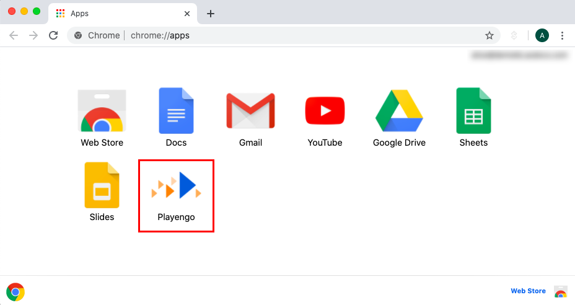This screenshot has height=305, width=575.
Task: Open the profile avatar labeled A
Action: click(x=542, y=35)
